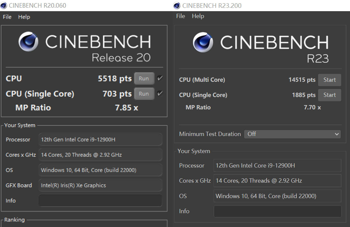Viewport: 350px width, 227px height.
Task: Open Help menu in Cinebench R23
Action: pyautogui.click(x=198, y=16)
